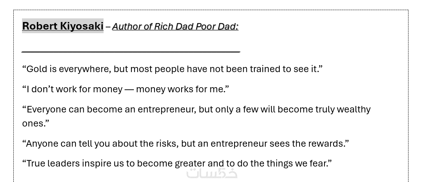Click the word 'fear' ending the last quote
The image size is (424, 182).
pos(318,163)
